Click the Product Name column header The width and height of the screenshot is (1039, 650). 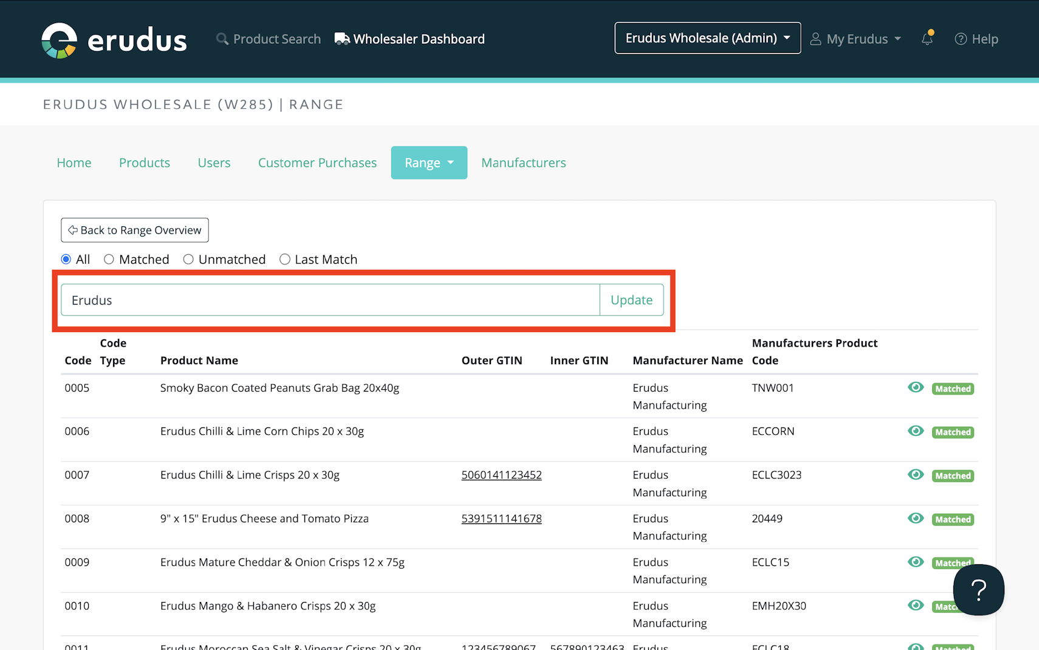tap(199, 361)
